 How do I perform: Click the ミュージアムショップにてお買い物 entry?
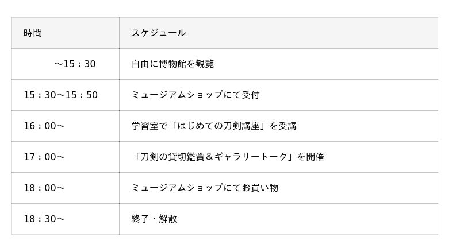[204, 188]
